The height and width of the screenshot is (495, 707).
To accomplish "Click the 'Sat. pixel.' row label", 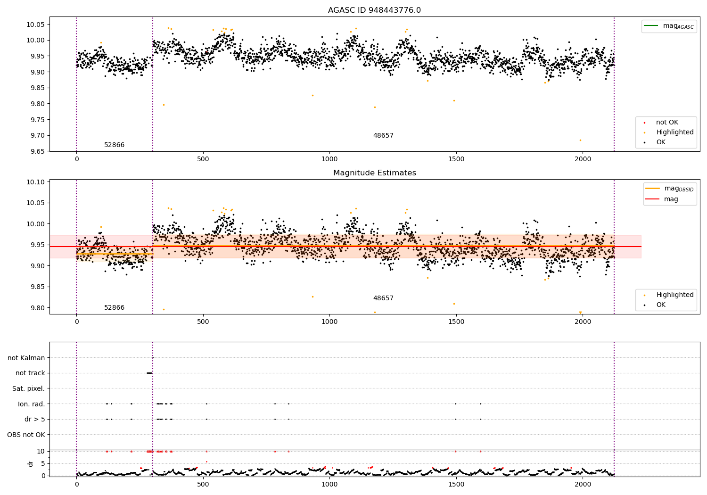I will (28, 389).
